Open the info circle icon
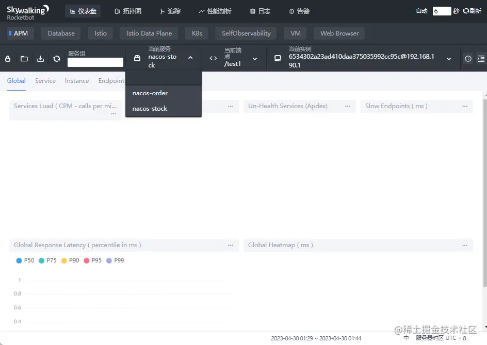 coord(468,59)
